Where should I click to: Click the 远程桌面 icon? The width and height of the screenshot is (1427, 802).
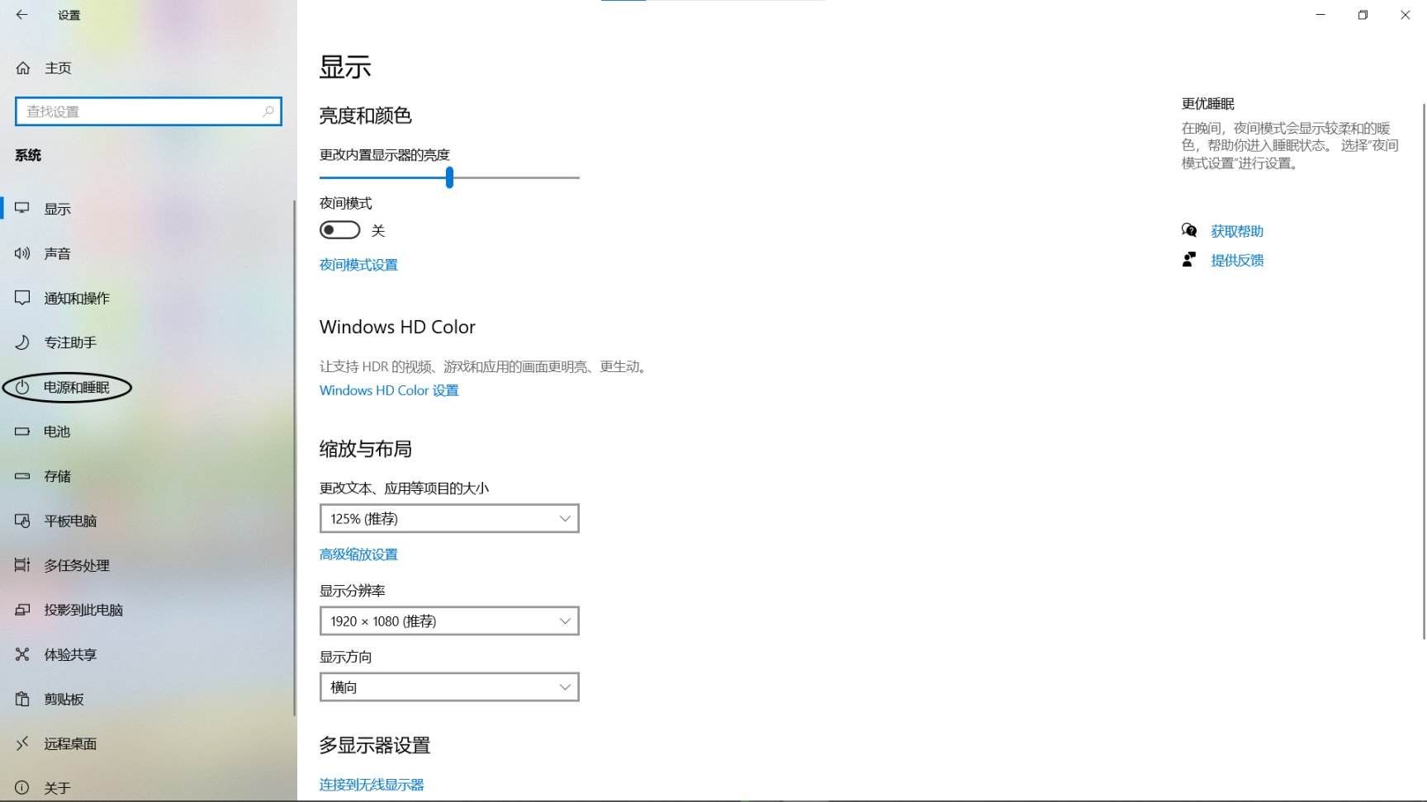22,743
